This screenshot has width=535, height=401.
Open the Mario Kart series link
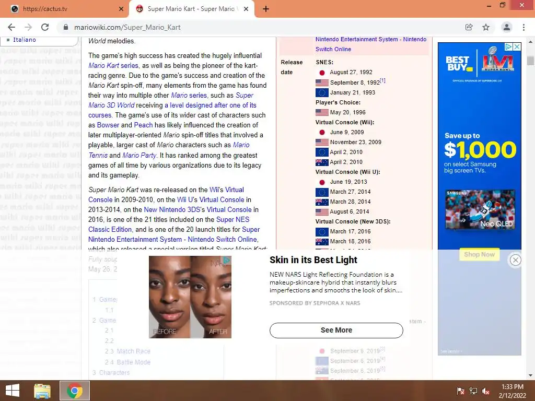coord(113,65)
